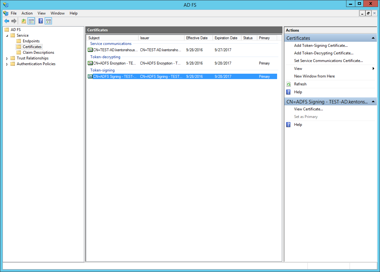Viewport: 380px width, 272px height.
Task: Click the Service folder icon in tree
Action: (13, 35)
